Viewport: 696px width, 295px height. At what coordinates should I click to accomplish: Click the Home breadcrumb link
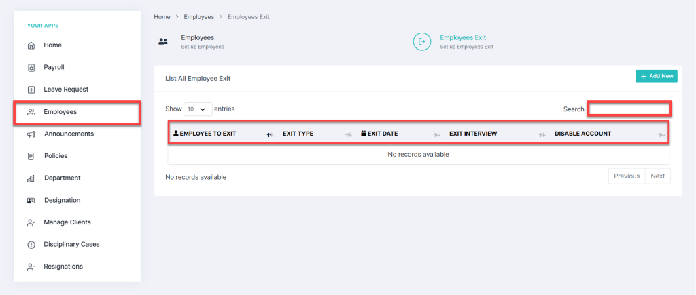(x=162, y=16)
